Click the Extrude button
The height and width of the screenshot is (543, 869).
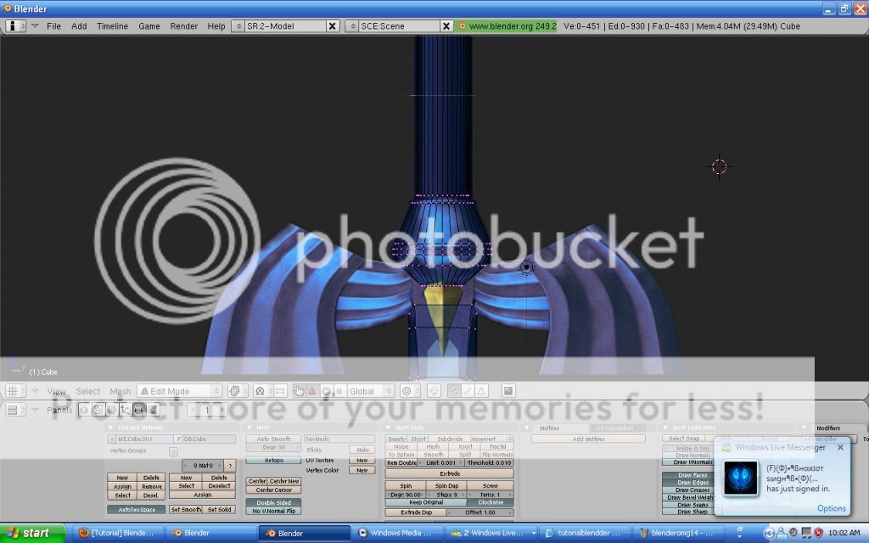tap(449, 473)
